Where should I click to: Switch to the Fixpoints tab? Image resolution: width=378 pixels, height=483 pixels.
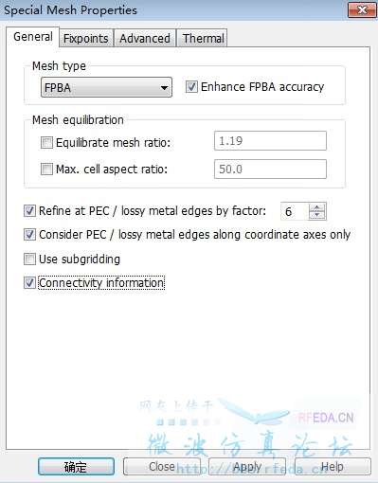(x=85, y=39)
